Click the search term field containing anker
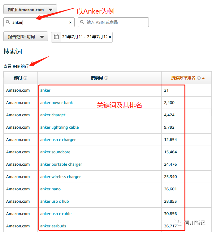This screenshot has height=232, width=212. (39, 22)
